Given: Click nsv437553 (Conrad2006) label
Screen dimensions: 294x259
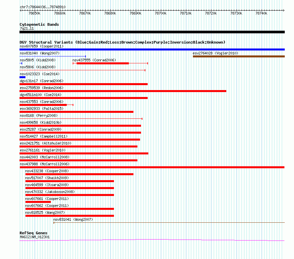Looking at the screenshot, I should [42, 102].
